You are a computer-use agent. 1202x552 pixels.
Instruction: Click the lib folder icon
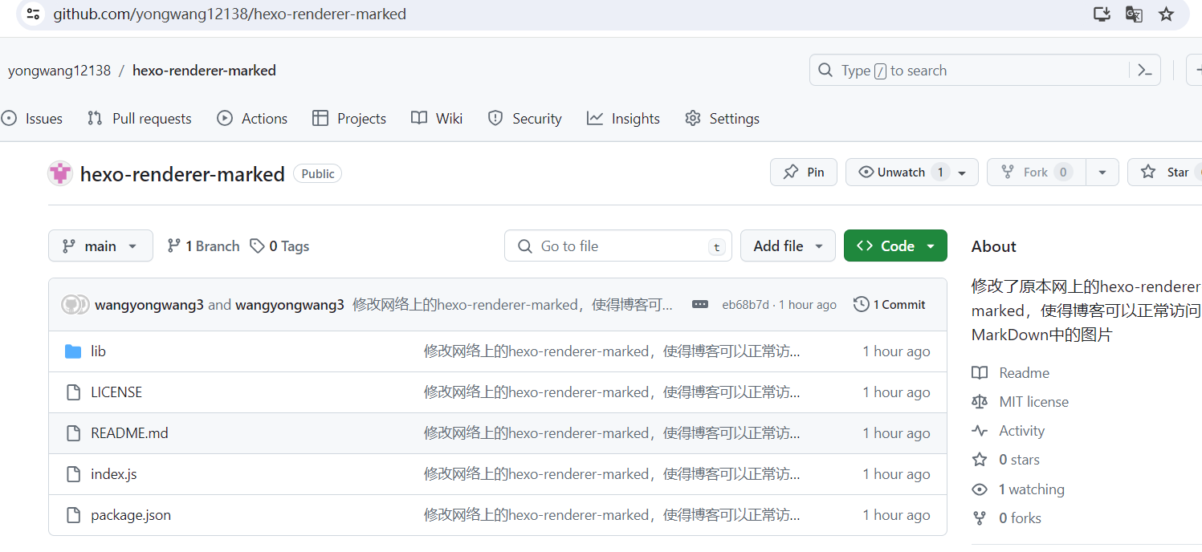click(x=74, y=351)
